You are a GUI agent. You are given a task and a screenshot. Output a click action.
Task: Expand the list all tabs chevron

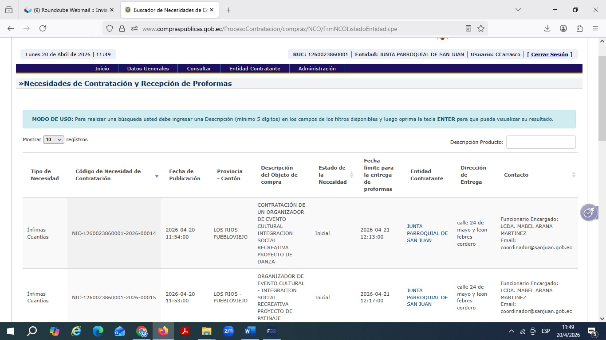(518, 10)
